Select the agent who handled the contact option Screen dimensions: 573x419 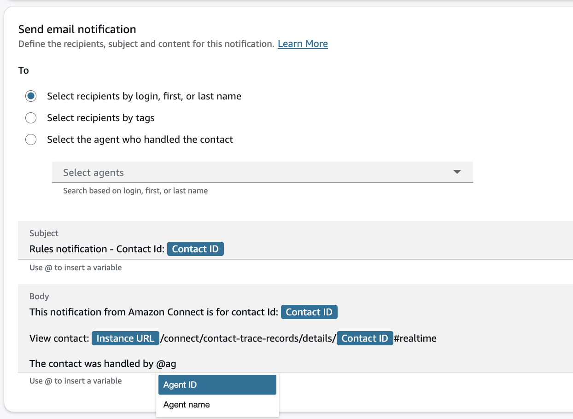31,140
